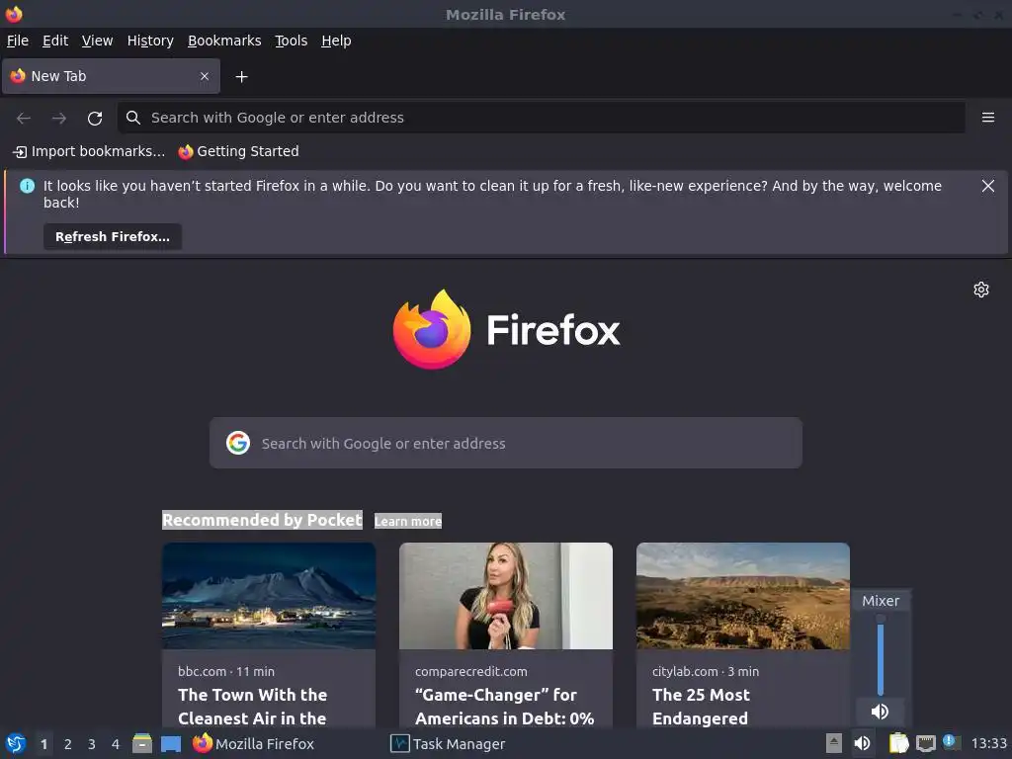Click show desktop icon in taskbar
Image resolution: width=1012 pixels, height=759 pixels.
click(171, 743)
